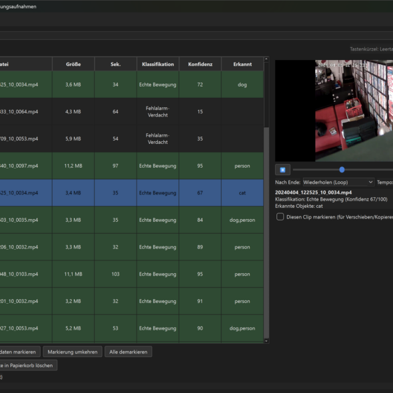Click the button ending in 'daten markieren'
The image size is (393, 393).
20,352
